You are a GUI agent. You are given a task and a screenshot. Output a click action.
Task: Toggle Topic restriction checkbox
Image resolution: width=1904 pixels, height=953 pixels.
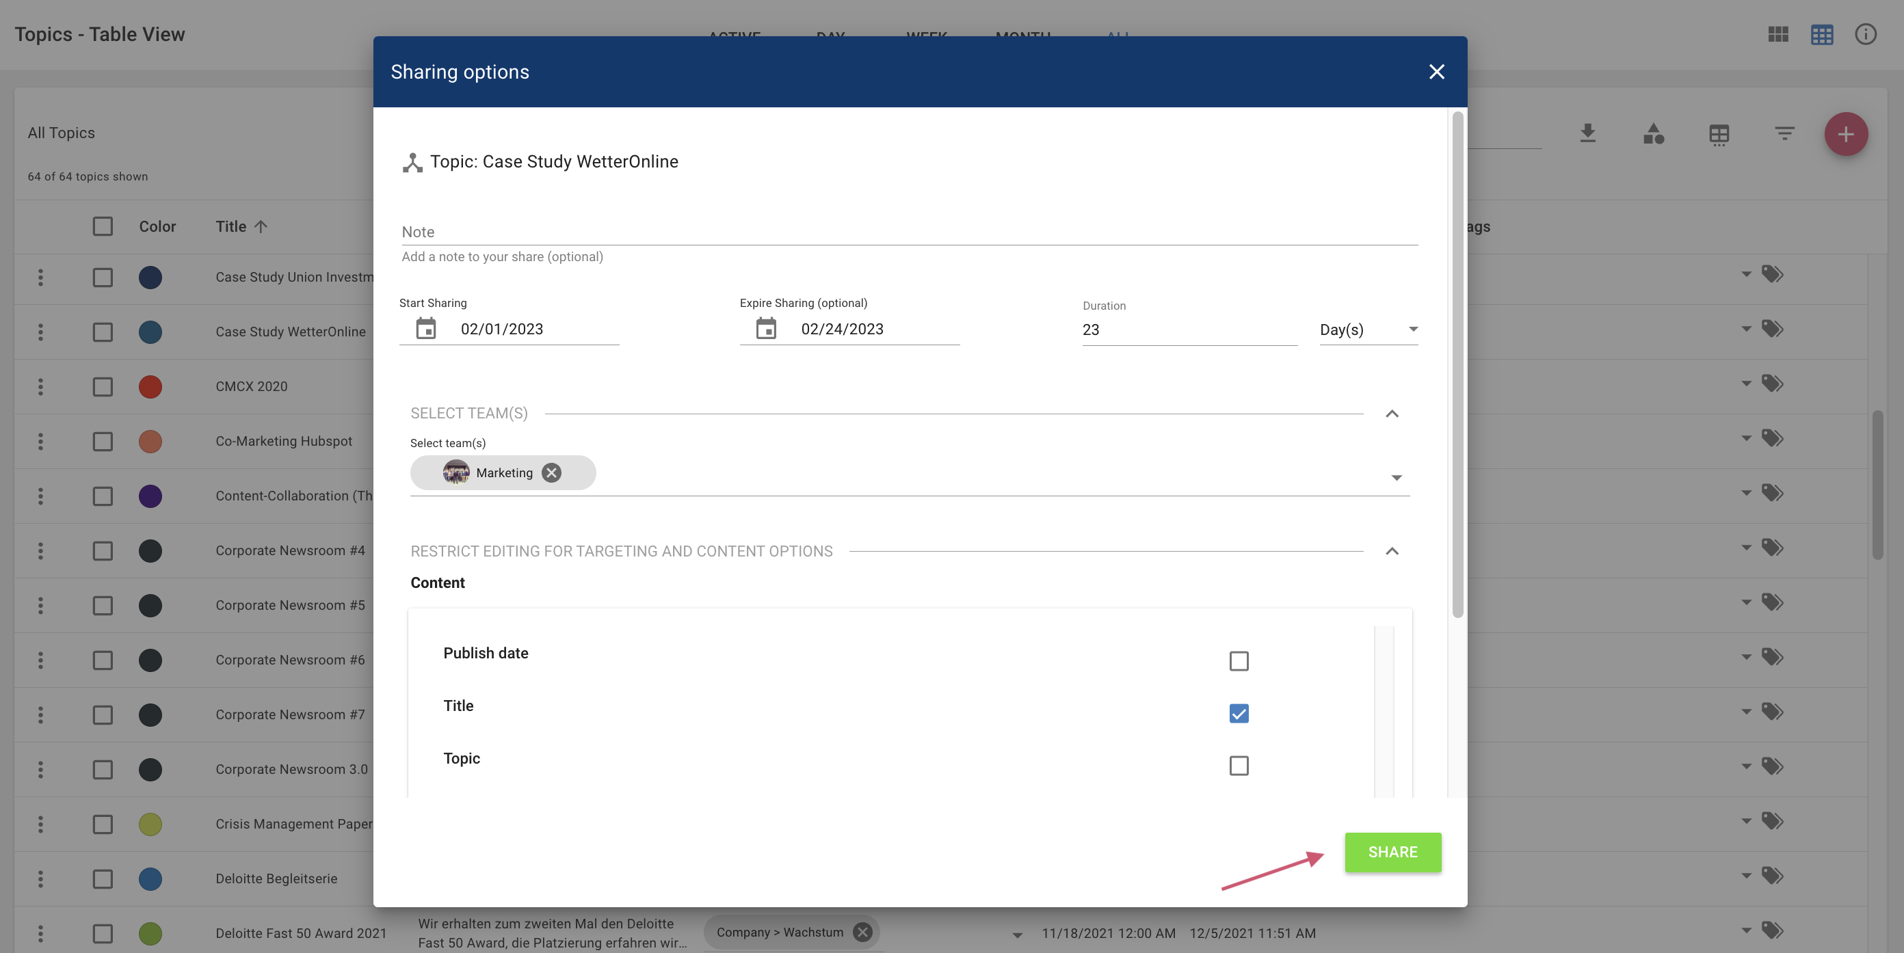1239,766
